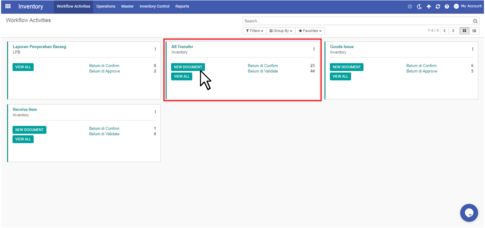Go to next page with right chevron
The width and height of the screenshot is (485, 228).
(453, 31)
